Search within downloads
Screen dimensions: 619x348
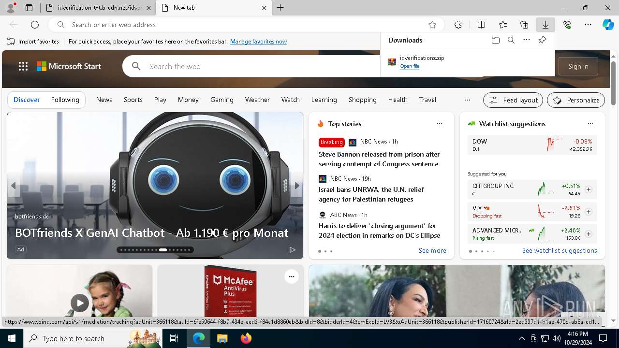tap(511, 40)
